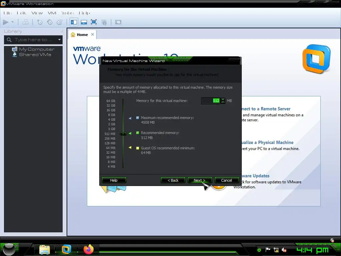Click the Action Center flag tray icon

click(x=268, y=250)
